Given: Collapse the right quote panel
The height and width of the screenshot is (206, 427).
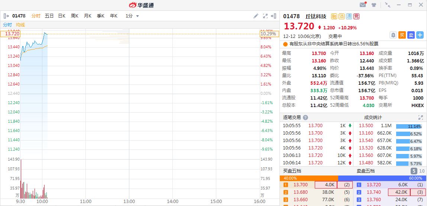Looking at the screenshot, I should [274, 16].
